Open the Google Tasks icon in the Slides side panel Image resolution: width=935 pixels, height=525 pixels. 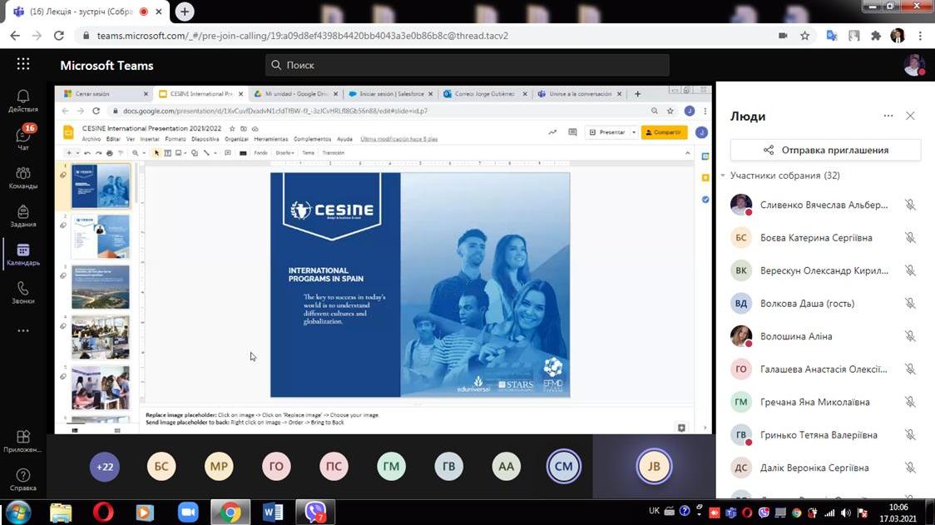pos(705,199)
